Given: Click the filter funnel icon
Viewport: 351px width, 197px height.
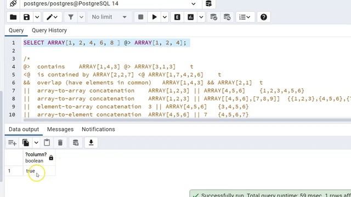Looking at the screenshot, I should tap(71, 17).
